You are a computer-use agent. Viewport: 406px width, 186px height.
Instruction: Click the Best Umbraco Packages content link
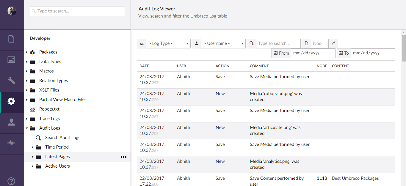[x=355, y=178]
